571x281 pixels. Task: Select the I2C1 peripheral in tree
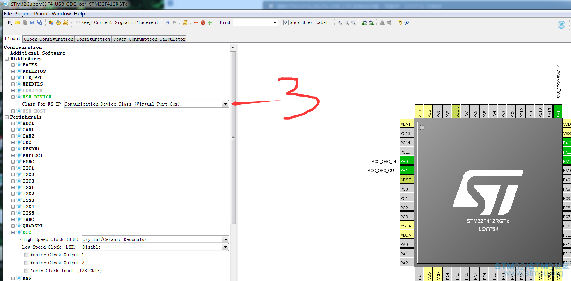(28, 168)
